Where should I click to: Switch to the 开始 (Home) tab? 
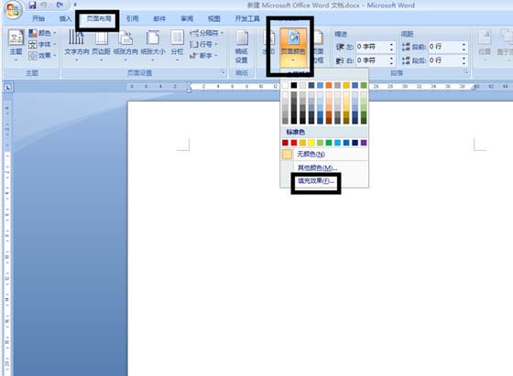tap(38, 18)
